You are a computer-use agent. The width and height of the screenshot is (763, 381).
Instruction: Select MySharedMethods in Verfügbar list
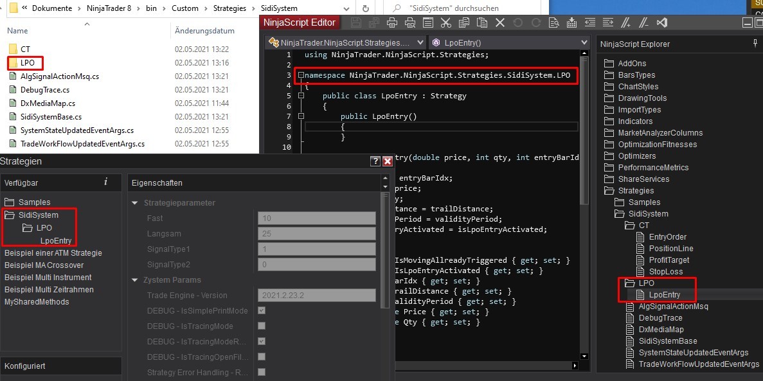tap(37, 302)
